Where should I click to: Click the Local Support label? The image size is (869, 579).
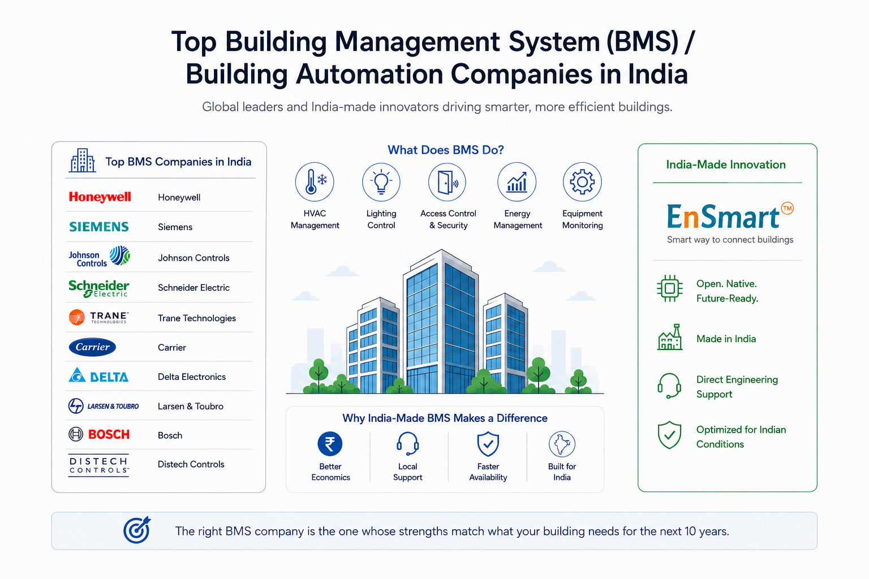[408, 472]
